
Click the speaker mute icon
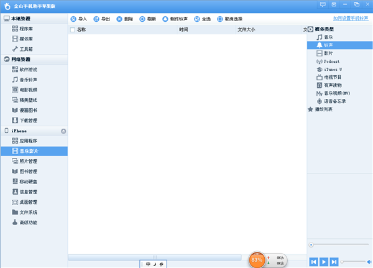click(x=369, y=262)
